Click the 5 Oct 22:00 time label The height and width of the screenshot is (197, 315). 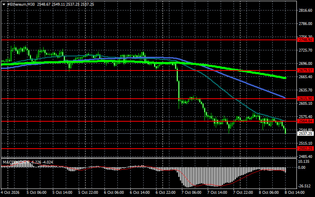[88, 193]
